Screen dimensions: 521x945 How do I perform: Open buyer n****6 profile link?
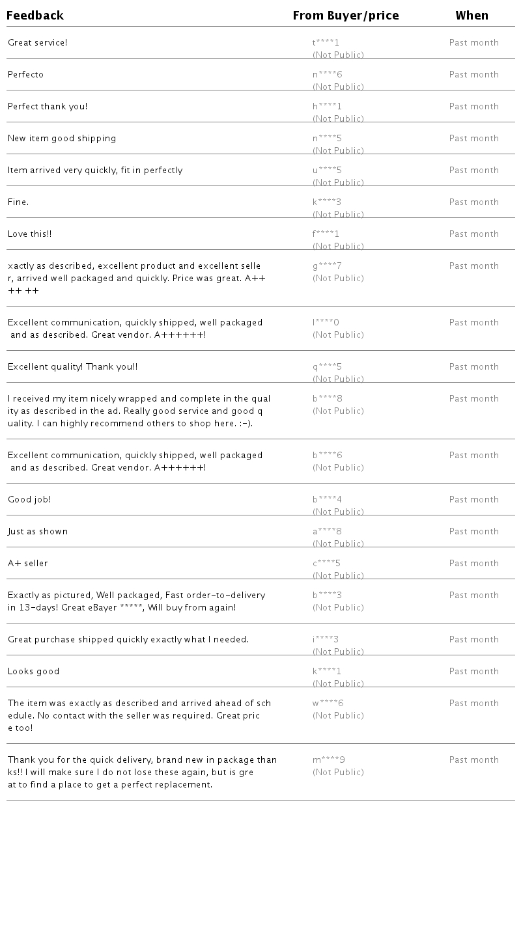[x=327, y=75]
